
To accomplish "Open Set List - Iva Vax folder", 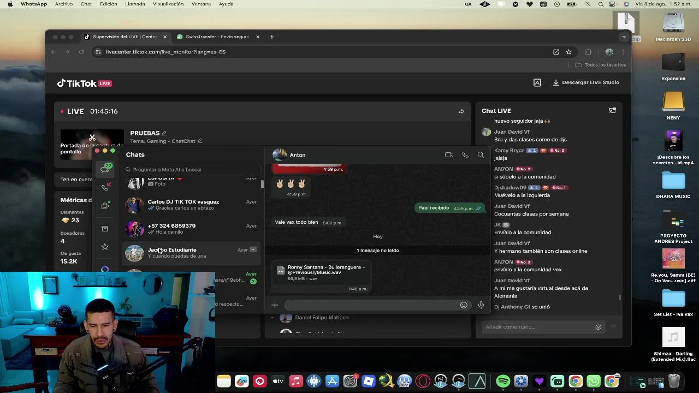I will click(x=673, y=302).
